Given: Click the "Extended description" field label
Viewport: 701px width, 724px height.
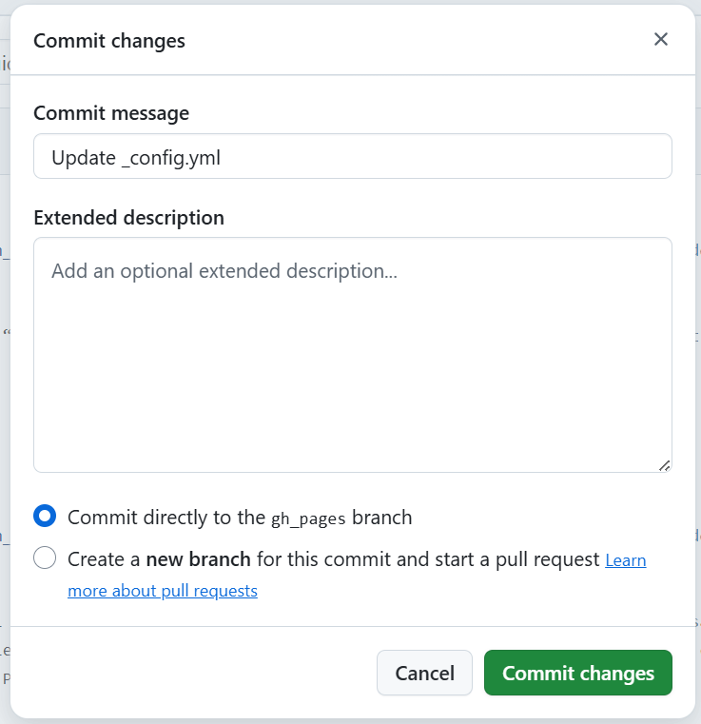Looking at the screenshot, I should 128,218.
